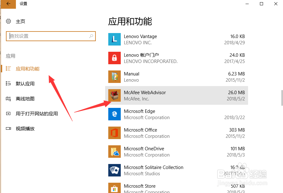Screen dimensions: 283x193
Task: Select the Microsoft Store app name
Action: tap(140, 186)
